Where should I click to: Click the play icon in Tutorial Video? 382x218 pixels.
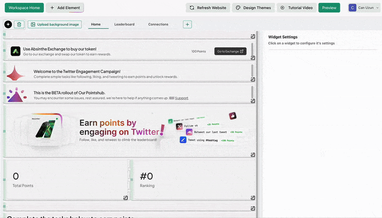(282, 8)
